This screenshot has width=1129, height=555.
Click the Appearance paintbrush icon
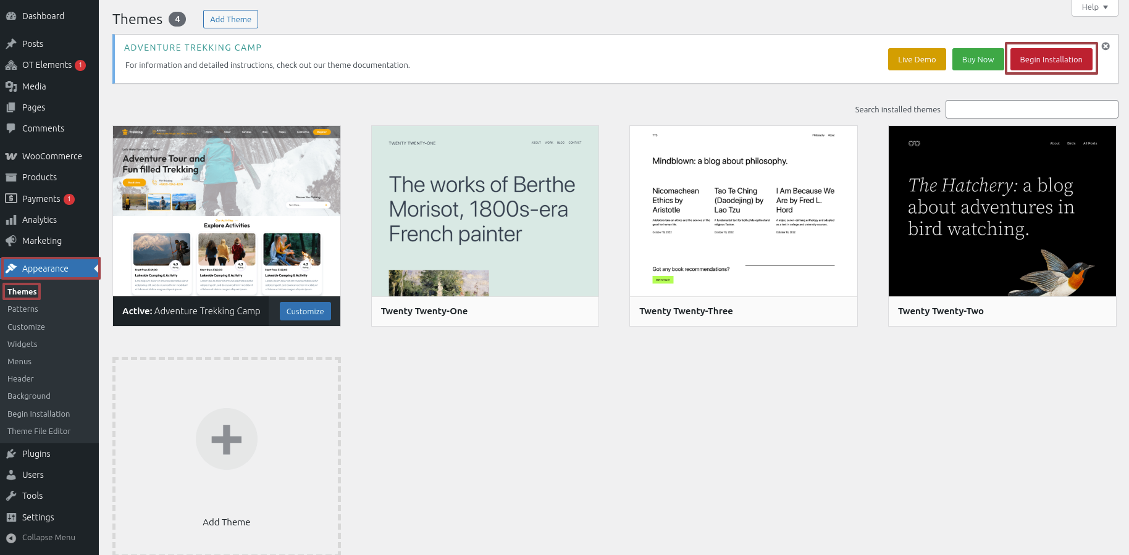[11, 269]
